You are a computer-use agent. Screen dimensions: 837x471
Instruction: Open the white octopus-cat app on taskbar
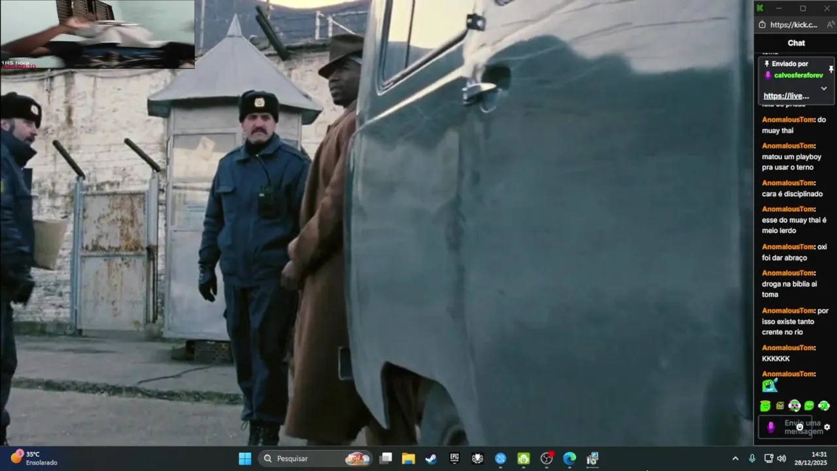pyautogui.click(x=477, y=459)
